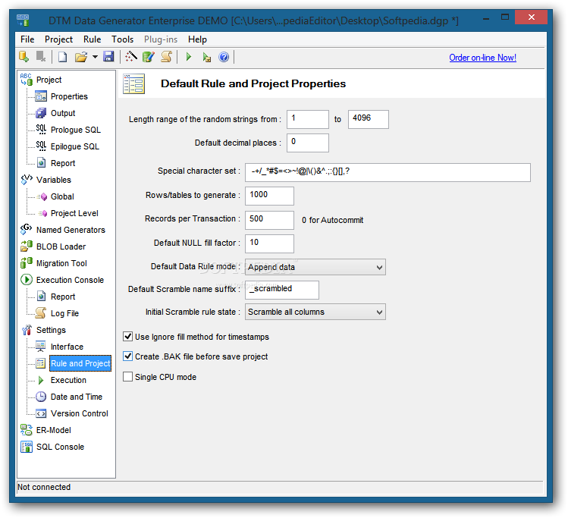Viewport: 568px width, 518px height.
Task: Select Prologue SQL tree item
Action: pos(76,130)
